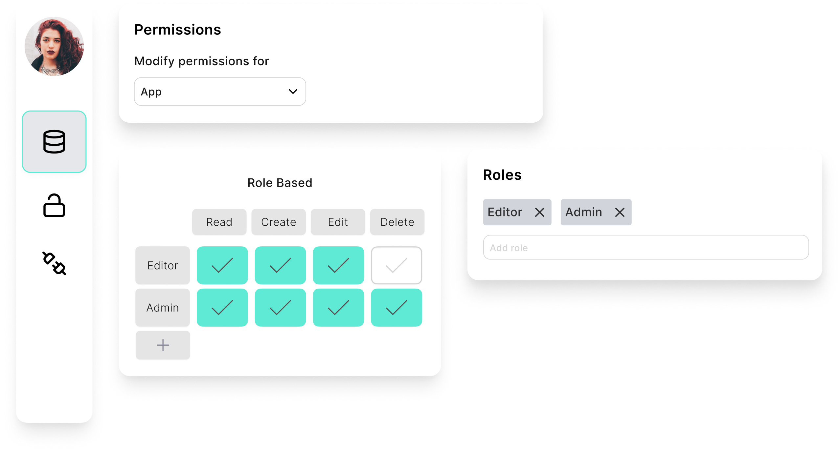Remove the Editor role via its X icon
Viewport: 838px width, 451px height.
coord(540,212)
